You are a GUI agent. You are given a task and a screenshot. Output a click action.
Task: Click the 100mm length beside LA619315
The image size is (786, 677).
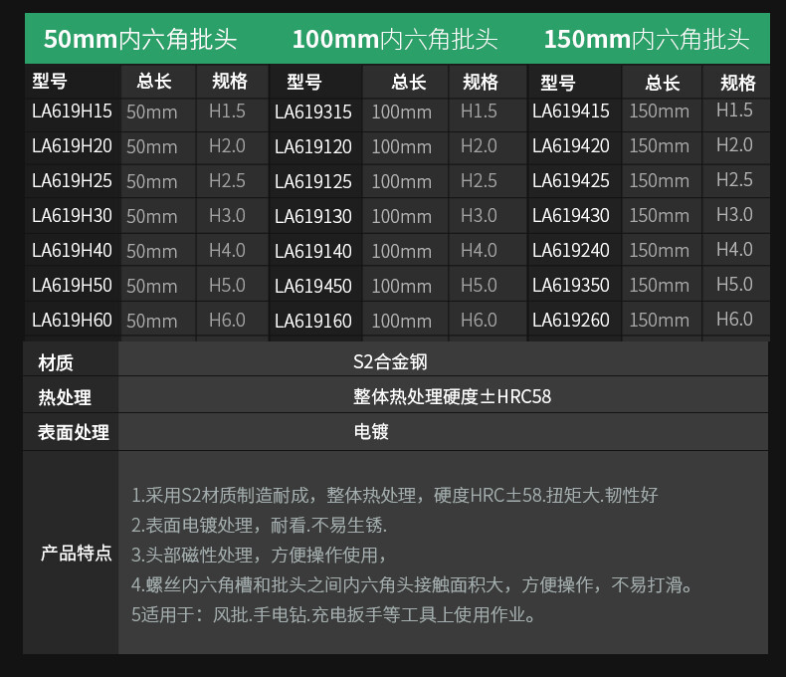tap(402, 112)
